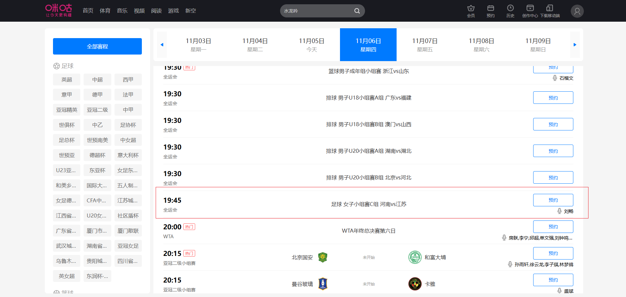Click the 足球 football category icon
This screenshot has width=626, height=297.
click(x=57, y=66)
